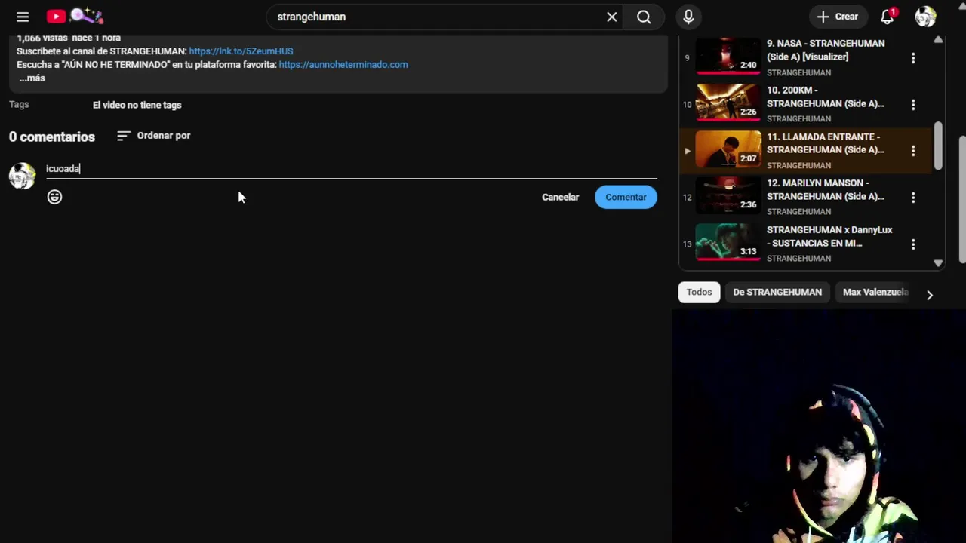Select the Todos filter chip
The image size is (966, 543).
[699, 292]
